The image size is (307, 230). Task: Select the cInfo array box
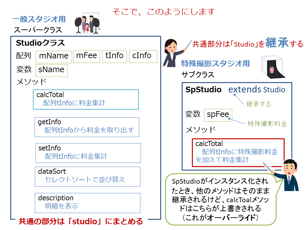click(x=143, y=57)
